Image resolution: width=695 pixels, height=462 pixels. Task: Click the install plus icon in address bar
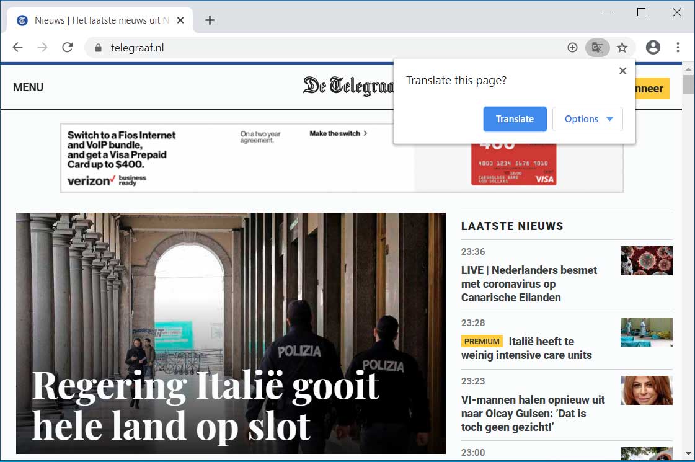(572, 48)
